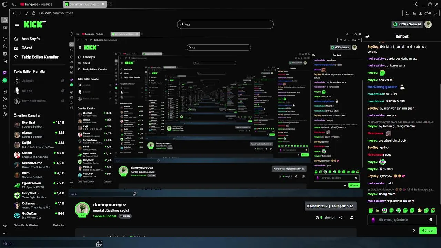Screen dimensions: 441x248
Task: Click the 9 İzleyici viewer count
Action: coord(325,218)
